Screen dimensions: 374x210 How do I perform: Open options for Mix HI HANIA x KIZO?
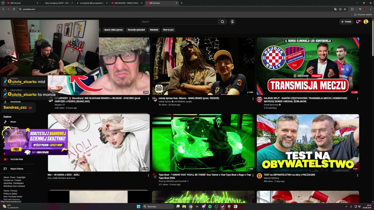(148, 175)
